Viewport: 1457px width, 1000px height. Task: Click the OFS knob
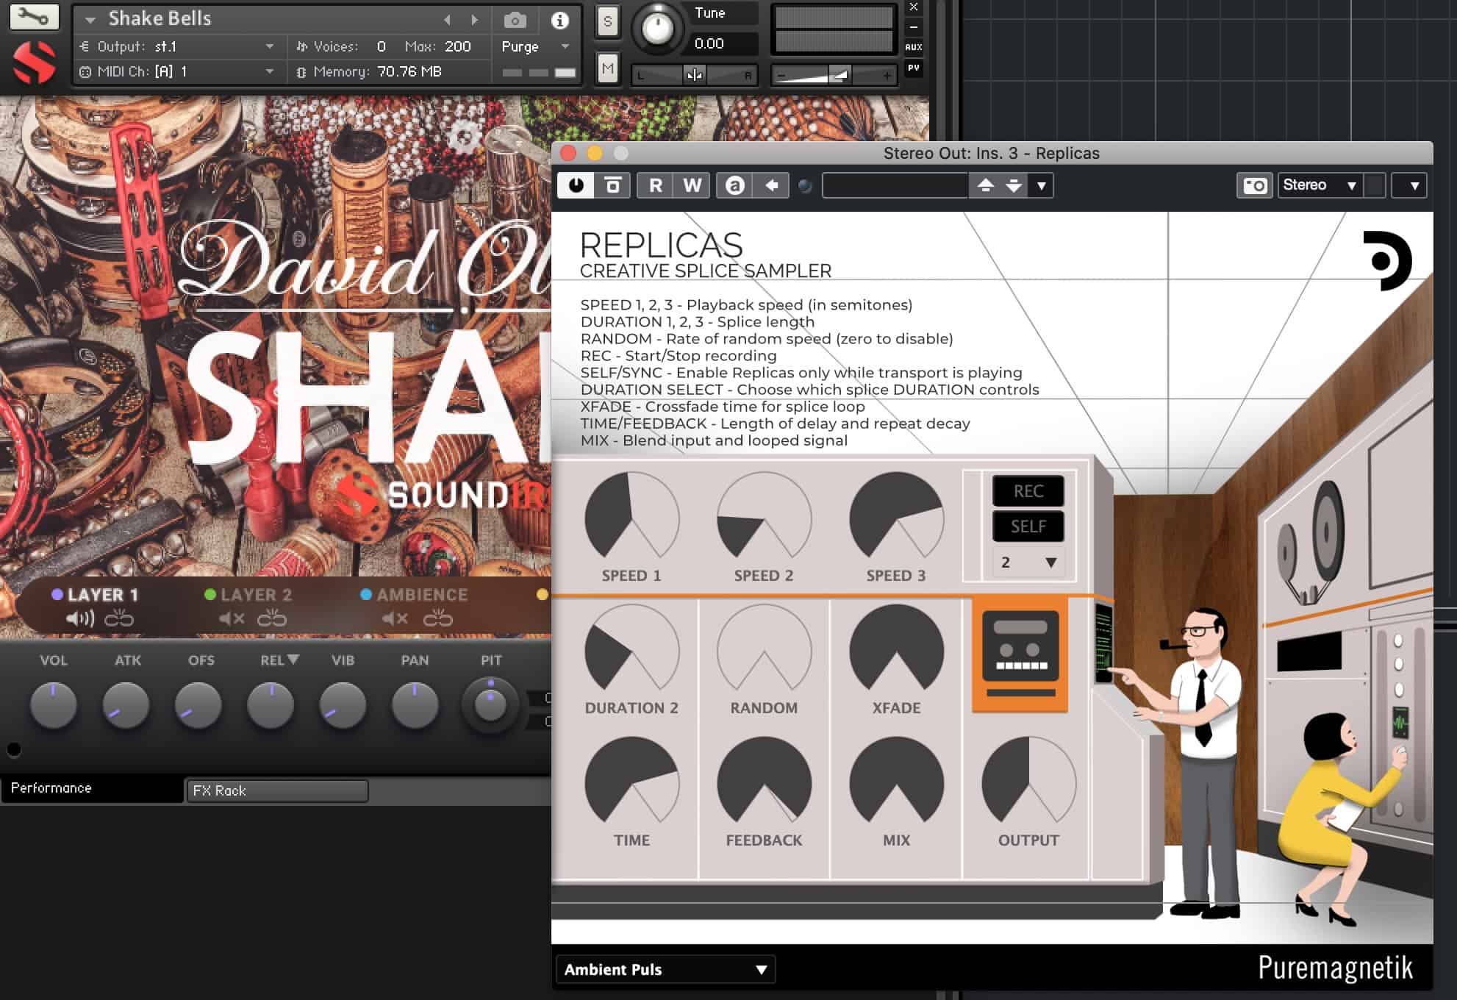click(x=198, y=704)
